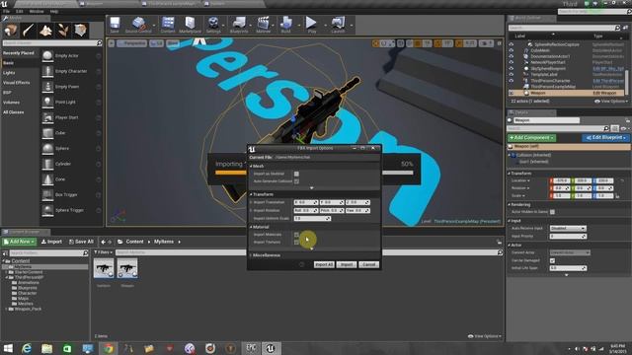The width and height of the screenshot is (632, 355).
Task: Open the Marketplace toolbar icon
Action: coord(190,24)
